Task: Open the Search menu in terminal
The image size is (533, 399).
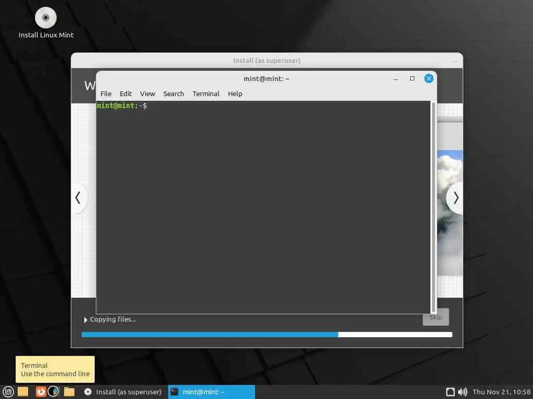Action: point(173,94)
